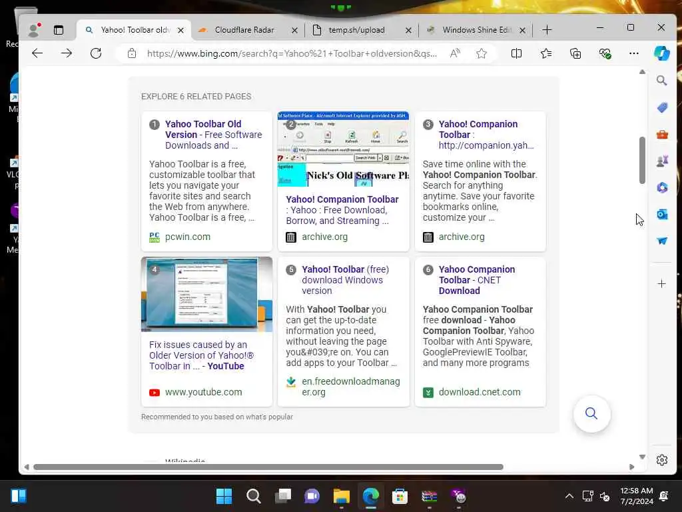The image size is (682, 512).
Task: Add this page to favorites star
Action: tap(482, 53)
